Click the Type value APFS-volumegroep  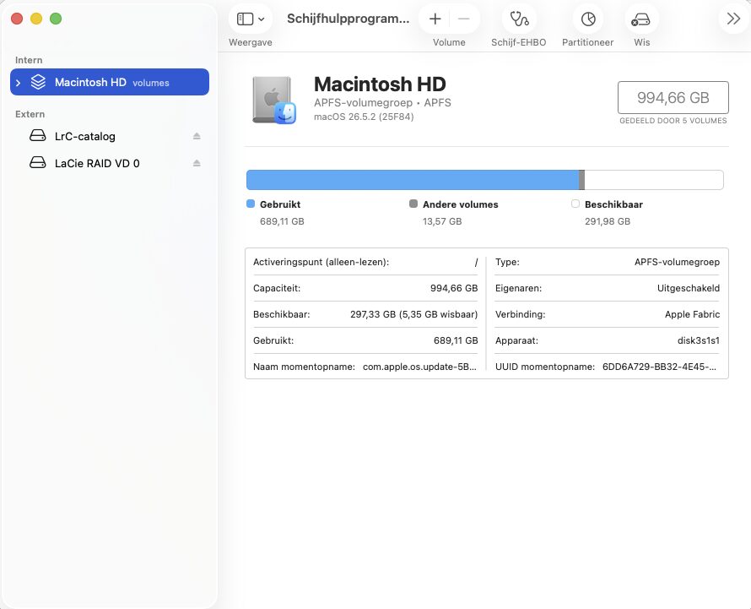677,263
